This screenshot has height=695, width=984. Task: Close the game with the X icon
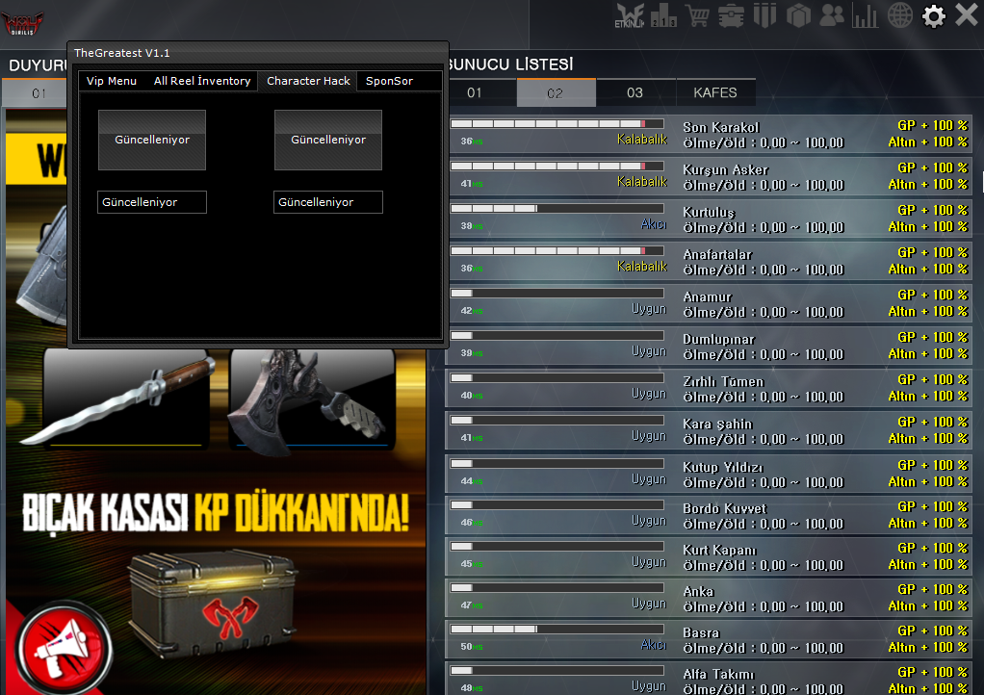[x=967, y=14]
